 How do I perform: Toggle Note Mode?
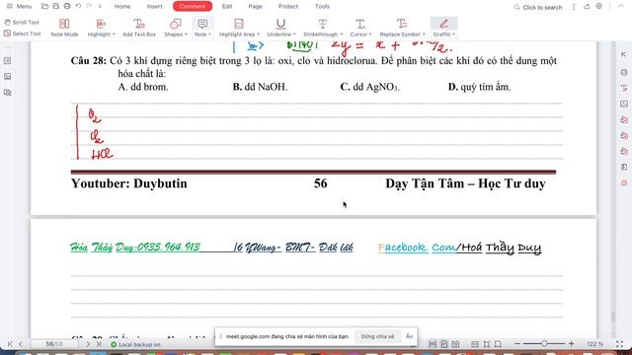tap(64, 28)
